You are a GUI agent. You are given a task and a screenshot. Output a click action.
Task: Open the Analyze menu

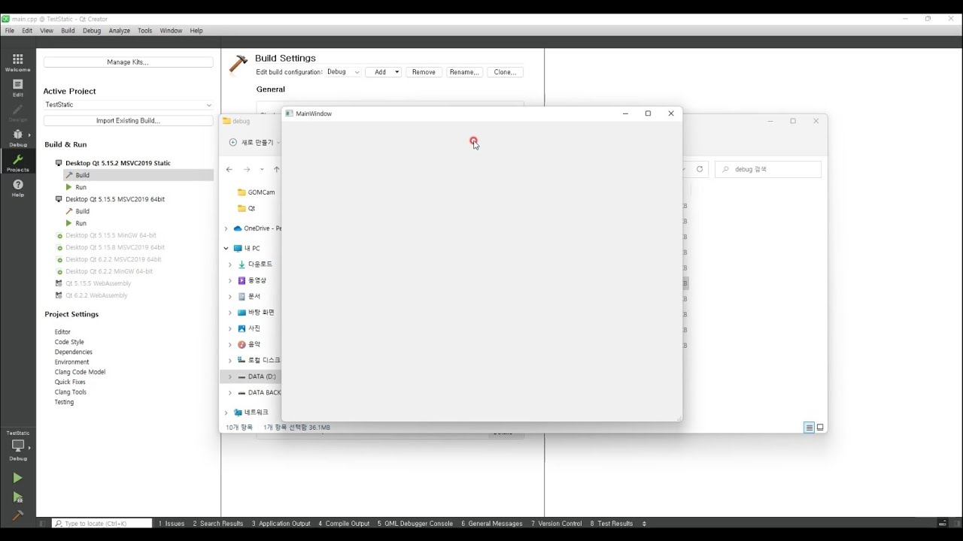tap(120, 31)
